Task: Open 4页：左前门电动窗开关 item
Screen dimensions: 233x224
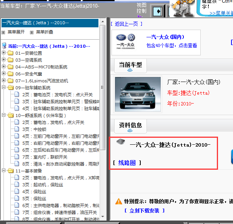Action: [x=61, y=136]
